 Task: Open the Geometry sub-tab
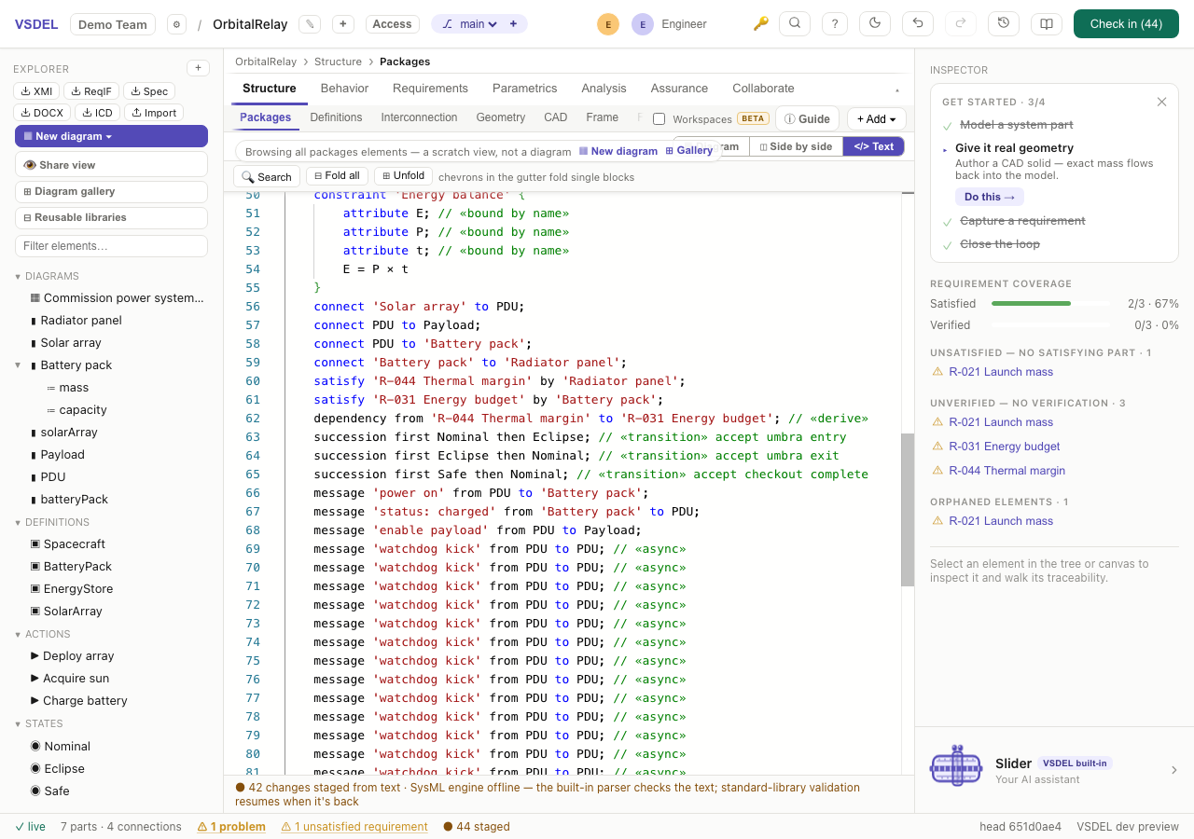point(501,117)
